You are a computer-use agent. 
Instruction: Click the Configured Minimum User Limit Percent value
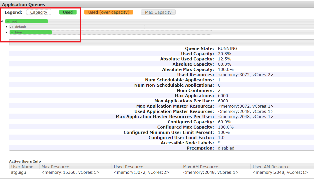pyautogui.click(x=224, y=132)
